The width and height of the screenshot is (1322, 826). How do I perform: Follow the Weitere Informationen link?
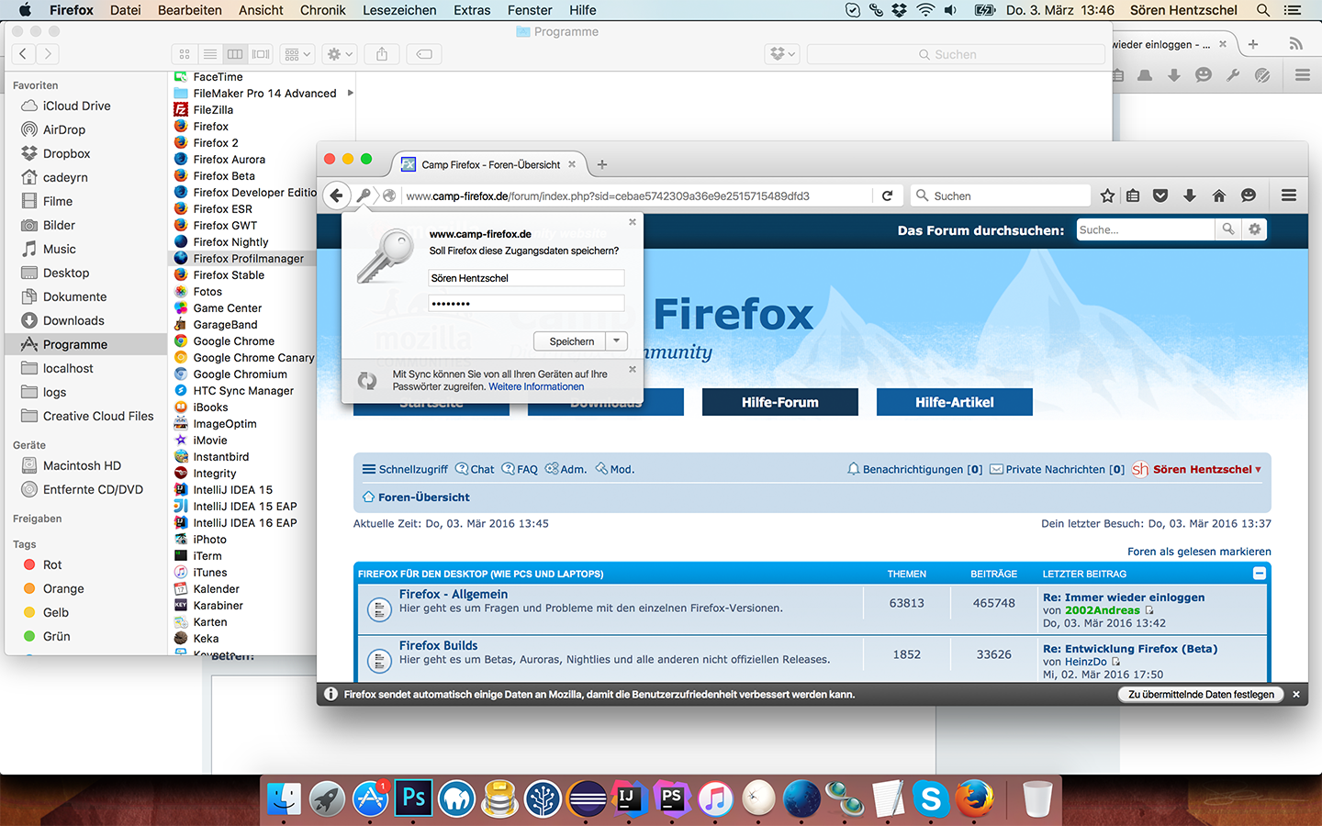(536, 386)
